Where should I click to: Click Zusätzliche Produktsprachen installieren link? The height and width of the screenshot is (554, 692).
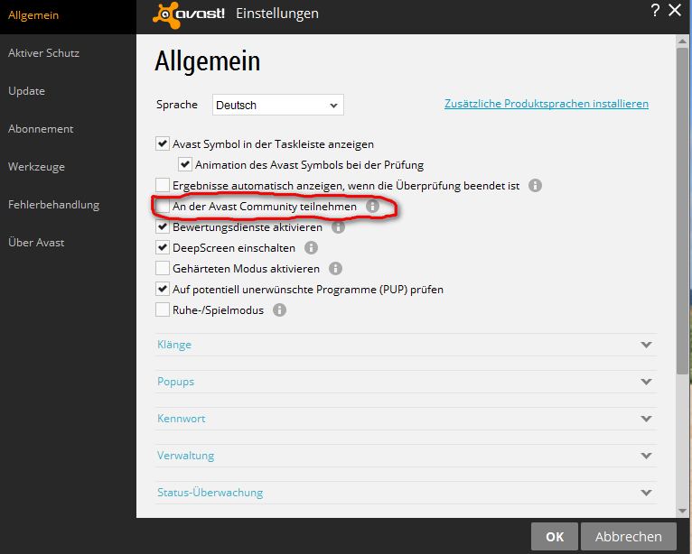click(547, 104)
